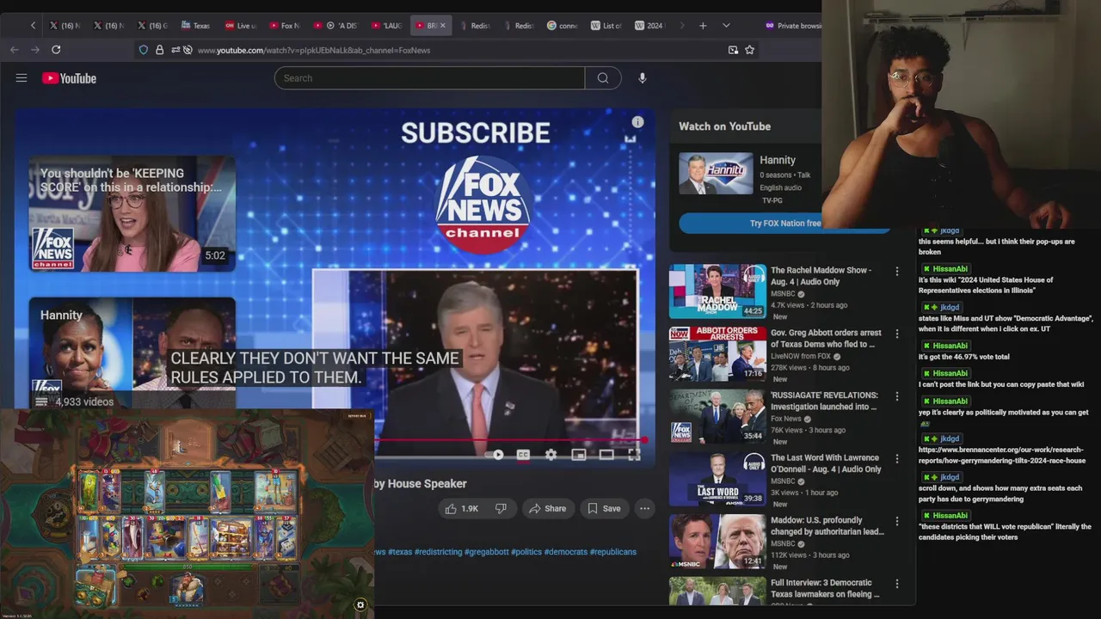The width and height of the screenshot is (1101, 619).
Task: Open options for Russiagate Revelations video
Action: (897, 397)
